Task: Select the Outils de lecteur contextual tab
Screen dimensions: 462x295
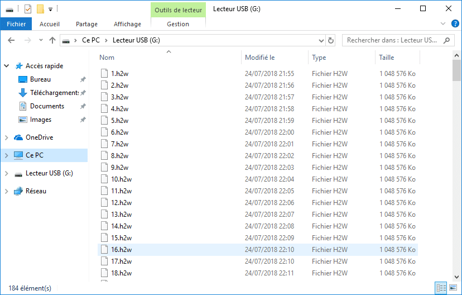Action: (x=178, y=10)
